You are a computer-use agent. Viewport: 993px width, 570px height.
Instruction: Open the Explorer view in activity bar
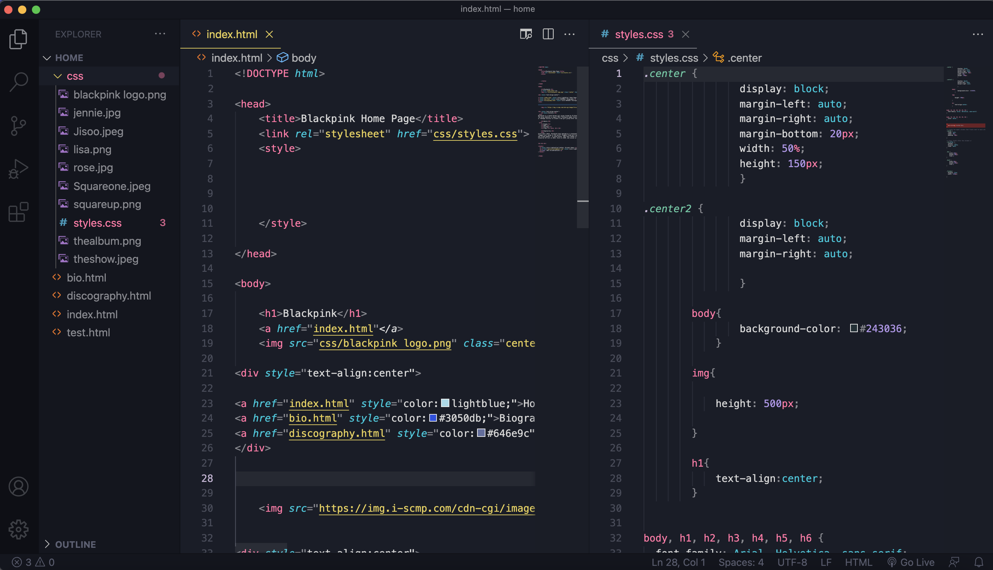(x=18, y=39)
